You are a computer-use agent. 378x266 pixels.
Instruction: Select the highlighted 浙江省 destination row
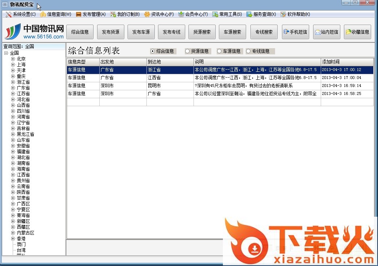click(220, 70)
